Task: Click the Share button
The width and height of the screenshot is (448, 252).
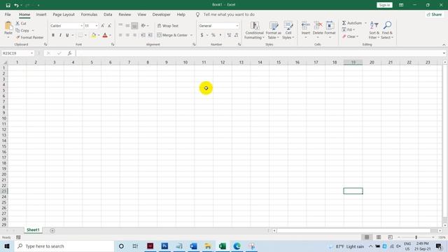Action: click(x=434, y=15)
